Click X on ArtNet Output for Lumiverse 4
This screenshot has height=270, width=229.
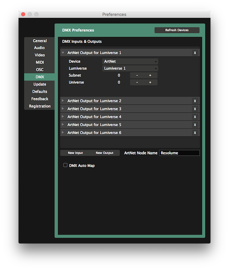pos(195,117)
